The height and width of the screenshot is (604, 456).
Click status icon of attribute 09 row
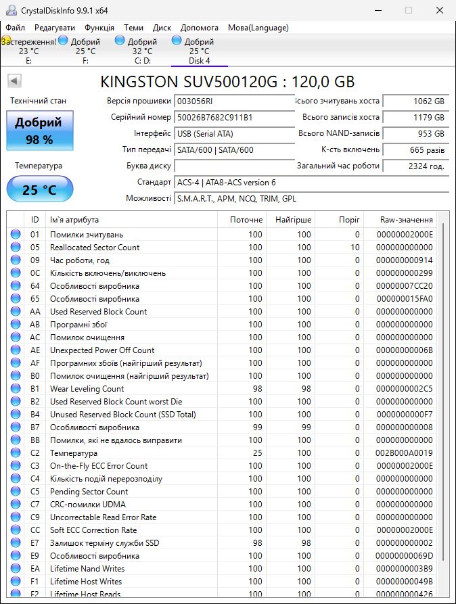tap(16, 260)
